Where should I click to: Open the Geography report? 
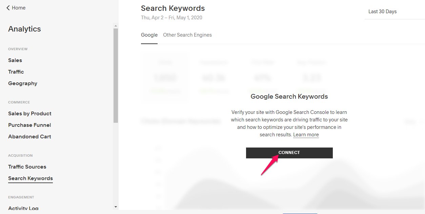[23, 83]
